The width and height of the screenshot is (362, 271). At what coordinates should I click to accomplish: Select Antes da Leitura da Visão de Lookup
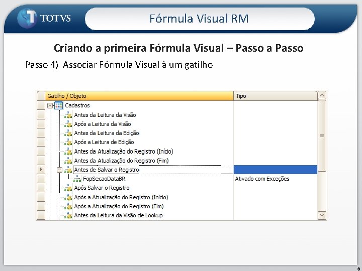coord(119,215)
